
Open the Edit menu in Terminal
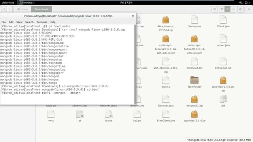pos(11,22)
